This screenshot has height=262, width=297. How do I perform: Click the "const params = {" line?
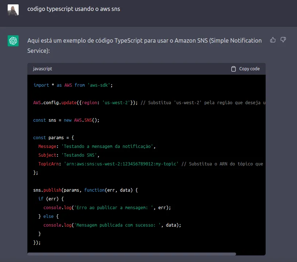pos(54,138)
